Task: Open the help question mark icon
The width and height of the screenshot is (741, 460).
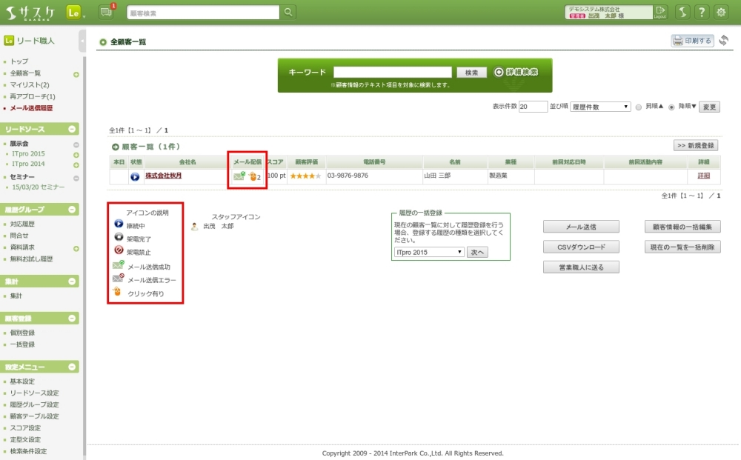Action: tap(700, 13)
